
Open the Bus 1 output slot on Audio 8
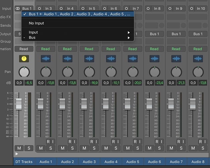coord(198,34)
